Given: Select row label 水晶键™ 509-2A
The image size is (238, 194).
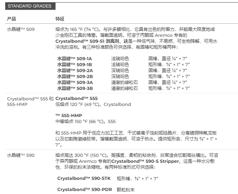Looking at the screenshot, I should point(75,71).
